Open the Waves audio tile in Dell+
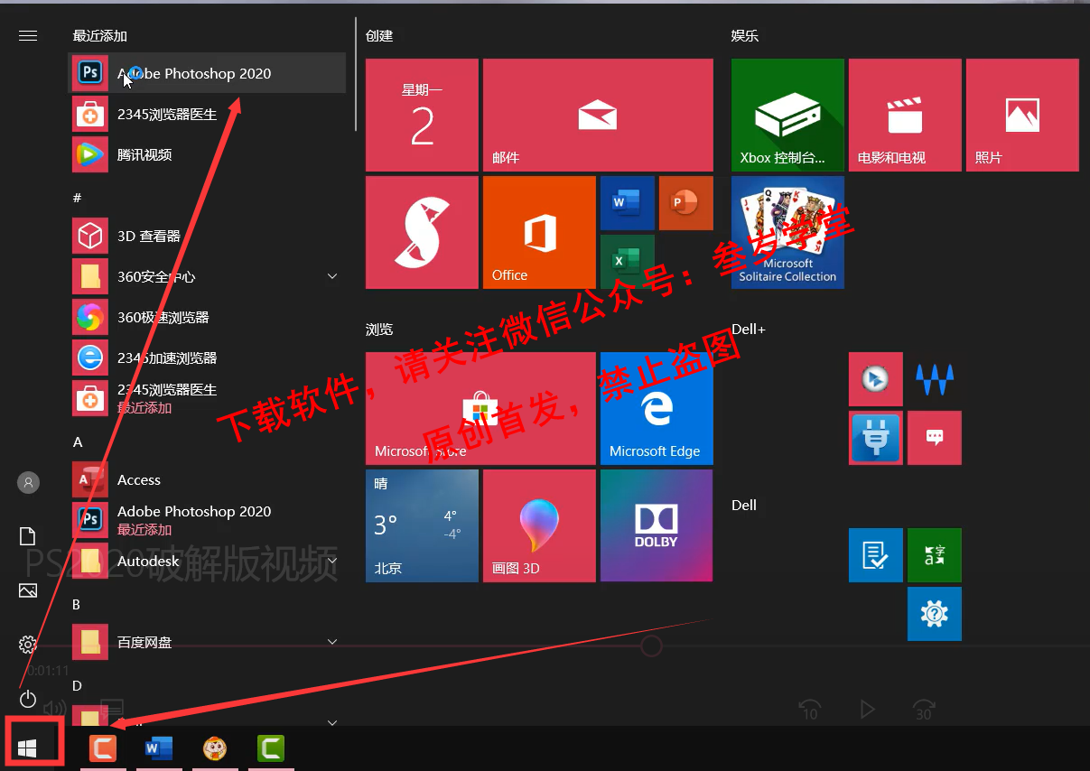 pyautogui.click(x=935, y=379)
